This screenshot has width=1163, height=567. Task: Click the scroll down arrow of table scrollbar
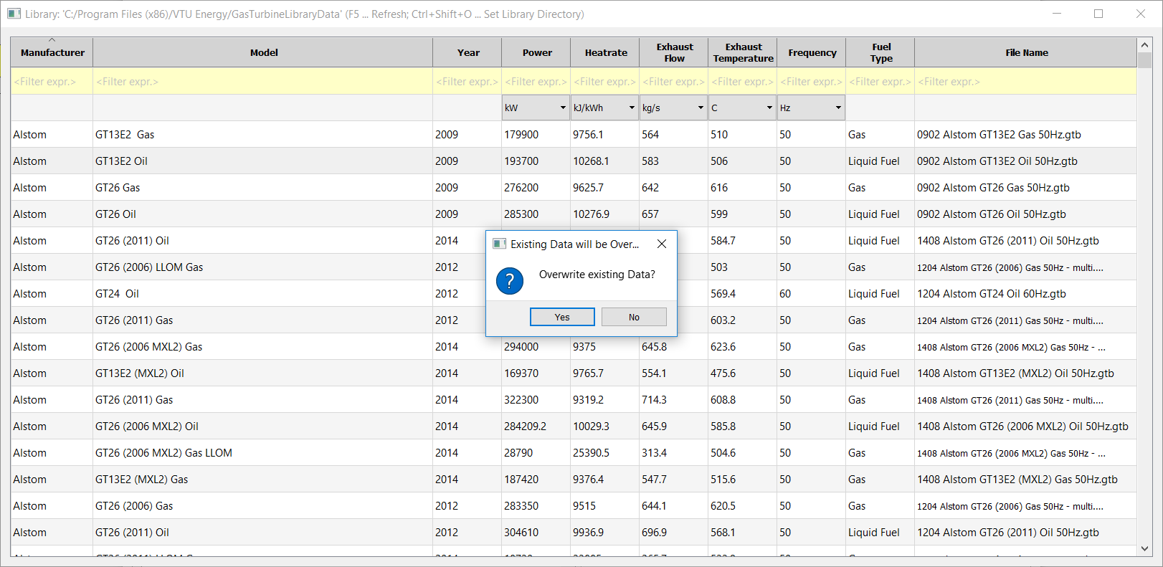click(x=1144, y=549)
